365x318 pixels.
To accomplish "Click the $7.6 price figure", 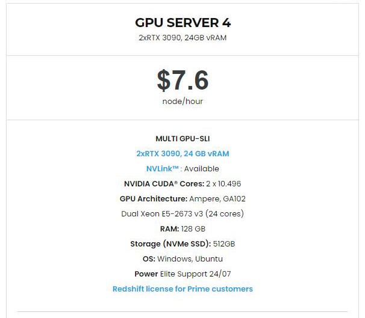I will [182, 80].
